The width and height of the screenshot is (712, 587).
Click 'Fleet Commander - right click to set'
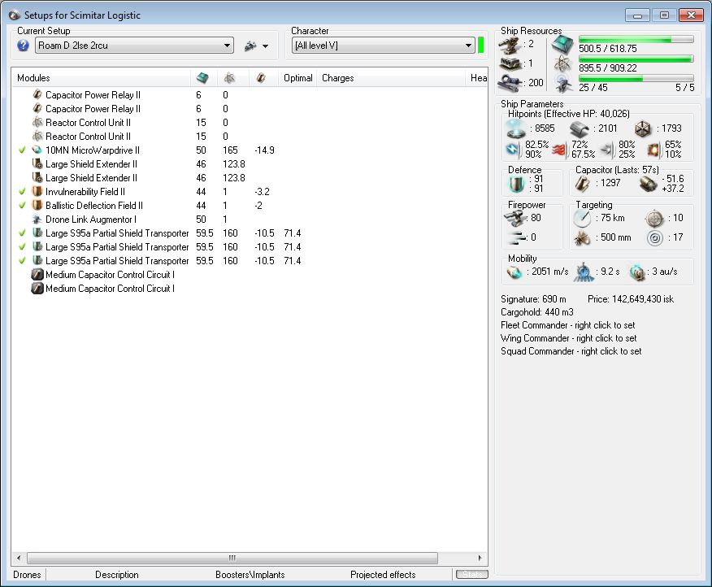coord(567,325)
